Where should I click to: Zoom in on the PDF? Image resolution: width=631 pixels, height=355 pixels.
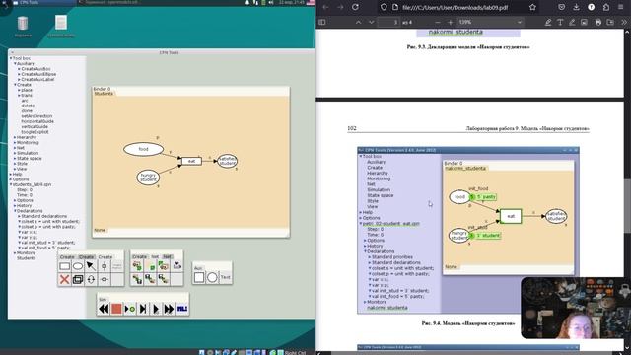click(x=451, y=22)
